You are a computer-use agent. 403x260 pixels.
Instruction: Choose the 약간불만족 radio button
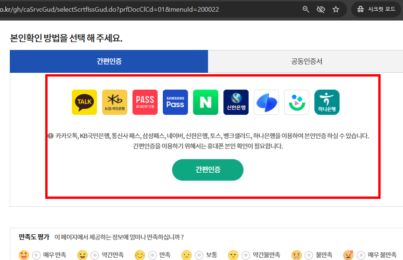click(246, 255)
